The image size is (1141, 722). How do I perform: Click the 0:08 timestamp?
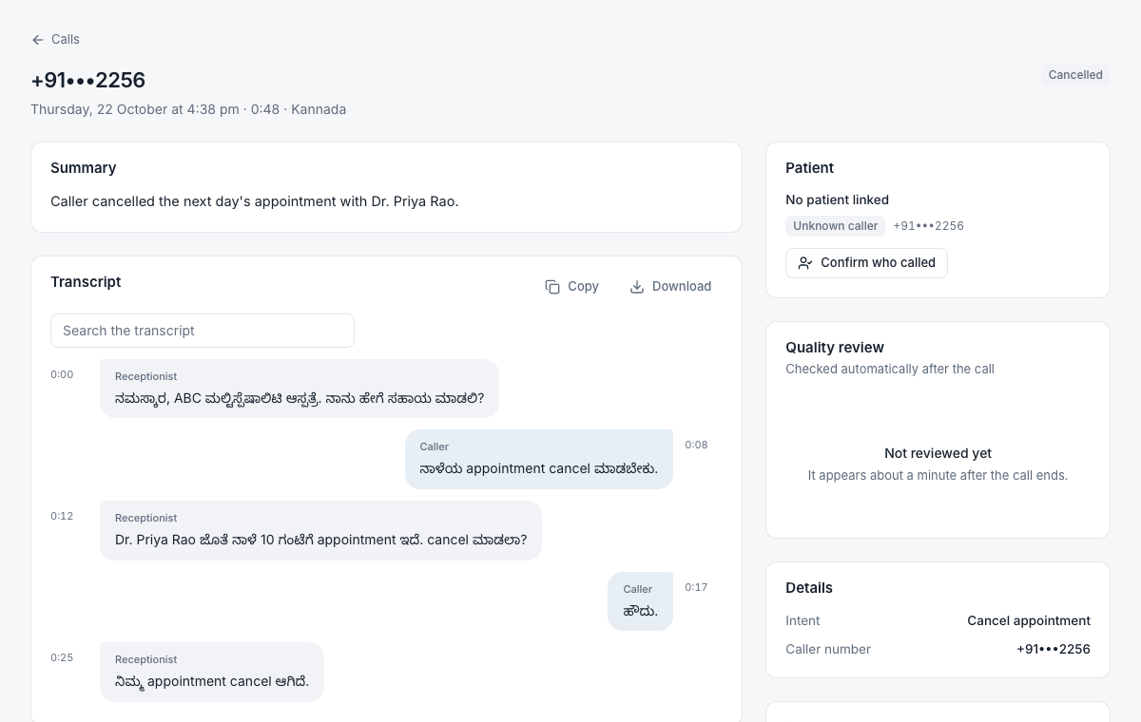[696, 445]
